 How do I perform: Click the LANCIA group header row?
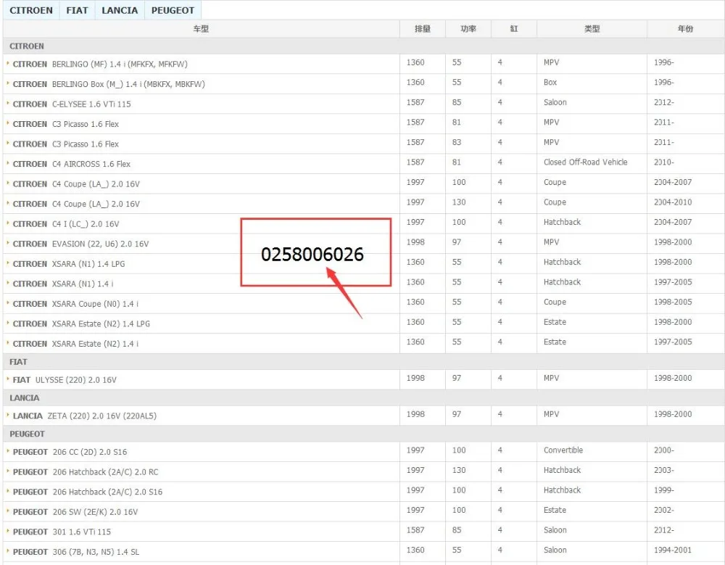click(x=363, y=398)
